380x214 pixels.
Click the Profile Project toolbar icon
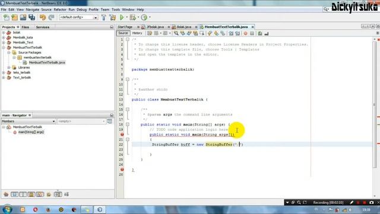tap(144, 17)
